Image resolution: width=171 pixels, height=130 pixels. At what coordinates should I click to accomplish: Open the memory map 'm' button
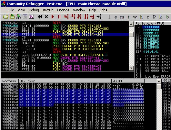pyautogui.click(x=122, y=17)
